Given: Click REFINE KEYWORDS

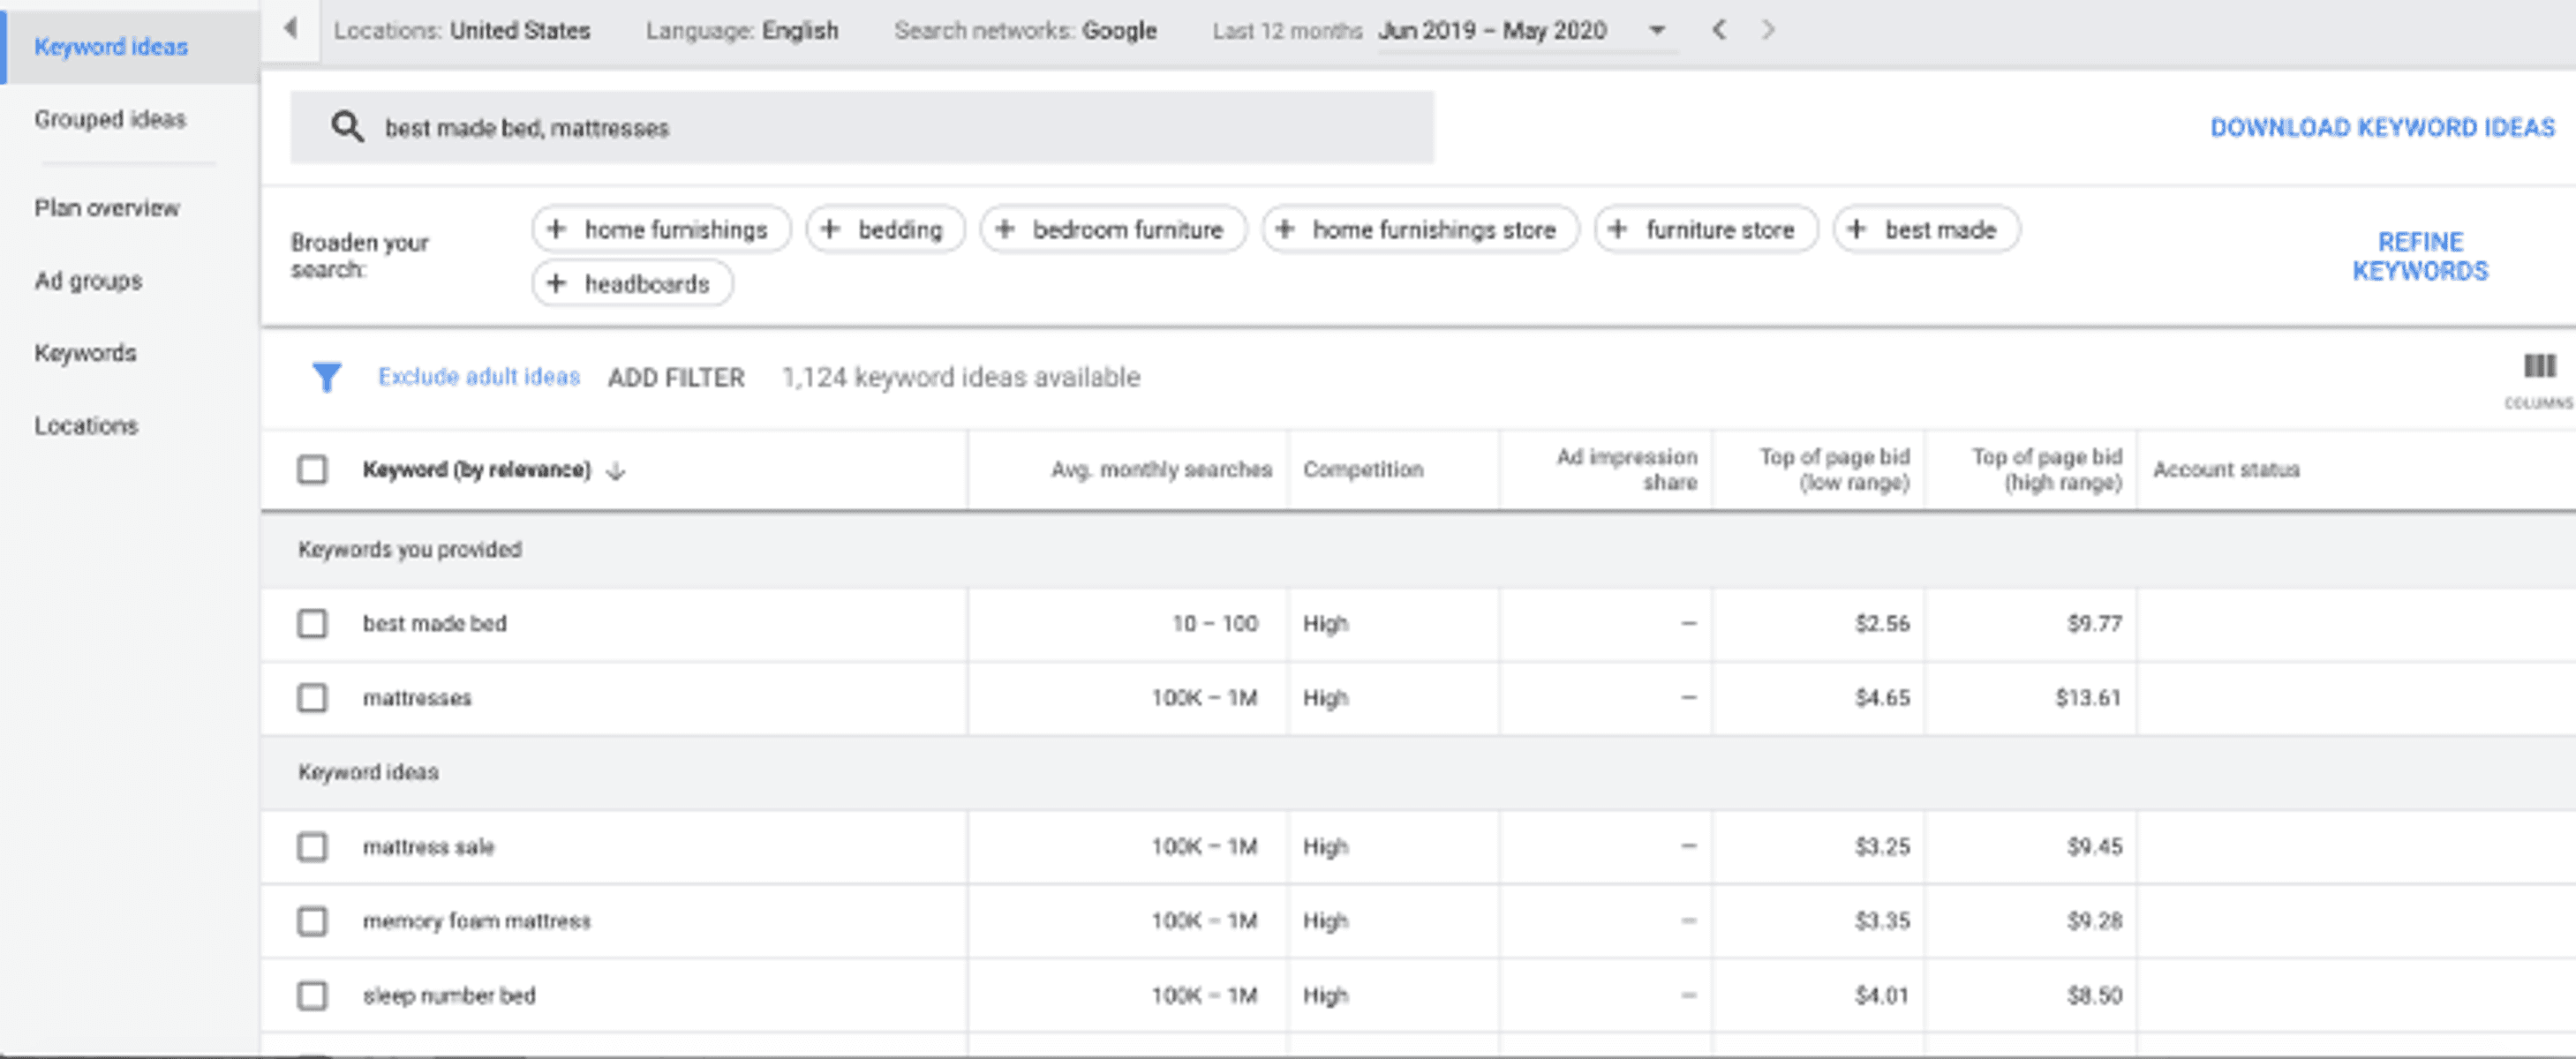Looking at the screenshot, I should tap(2420, 256).
